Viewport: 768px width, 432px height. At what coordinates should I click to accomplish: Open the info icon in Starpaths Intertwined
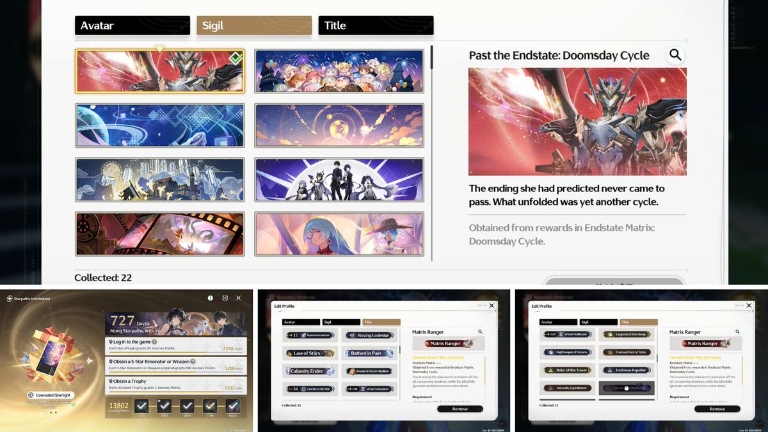tap(210, 298)
